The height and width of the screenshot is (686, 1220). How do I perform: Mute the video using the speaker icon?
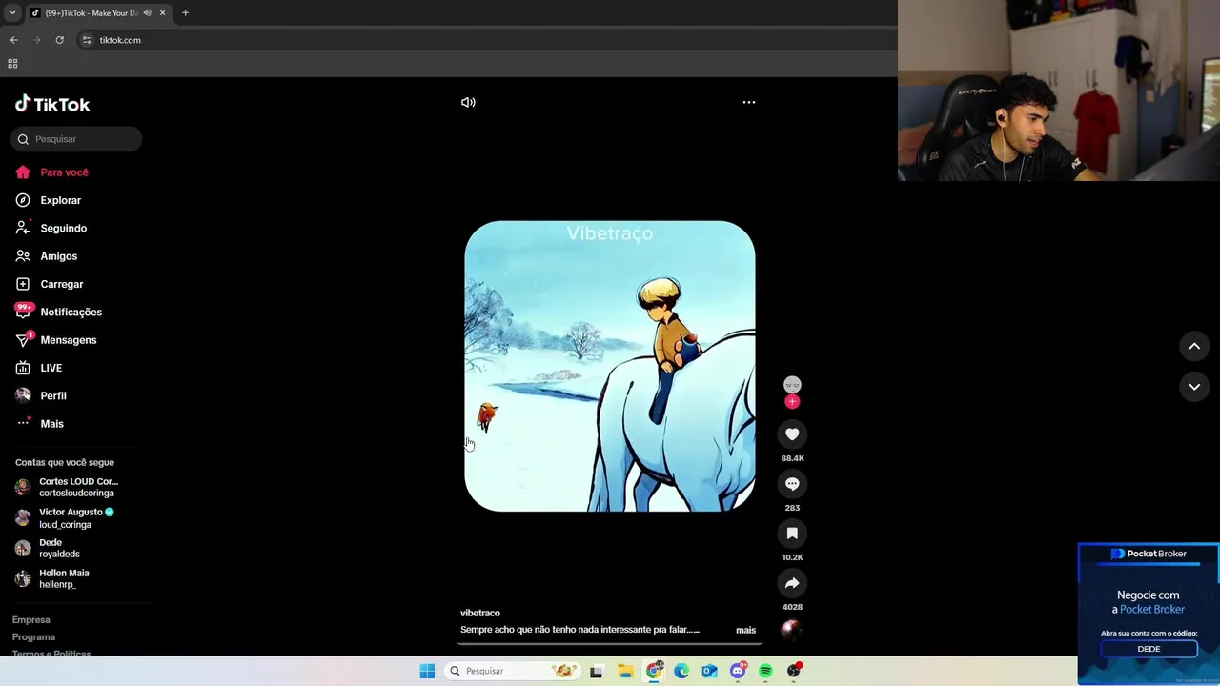(468, 102)
